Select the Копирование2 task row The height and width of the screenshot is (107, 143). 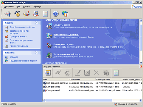92,90
